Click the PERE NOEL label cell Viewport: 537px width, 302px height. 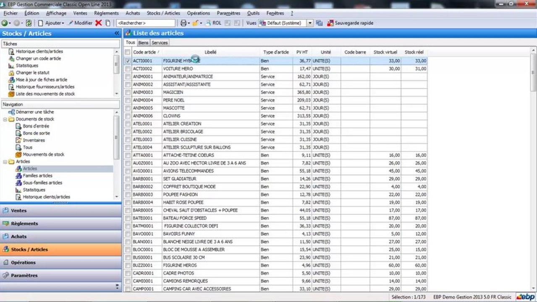pyautogui.click(x=210, y=100)
